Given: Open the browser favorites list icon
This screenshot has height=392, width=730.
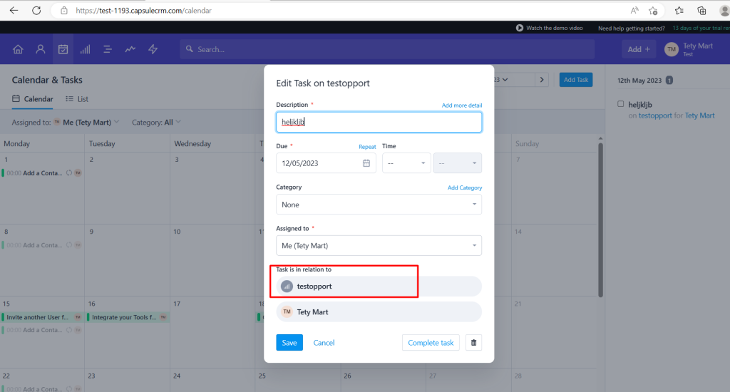Looking at the screenshot, I should click(679, 10).
